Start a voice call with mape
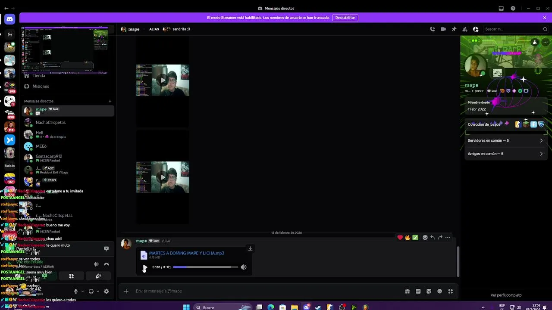Image resolution: width=552 pixels, height=310 pixels. [432, 29]
